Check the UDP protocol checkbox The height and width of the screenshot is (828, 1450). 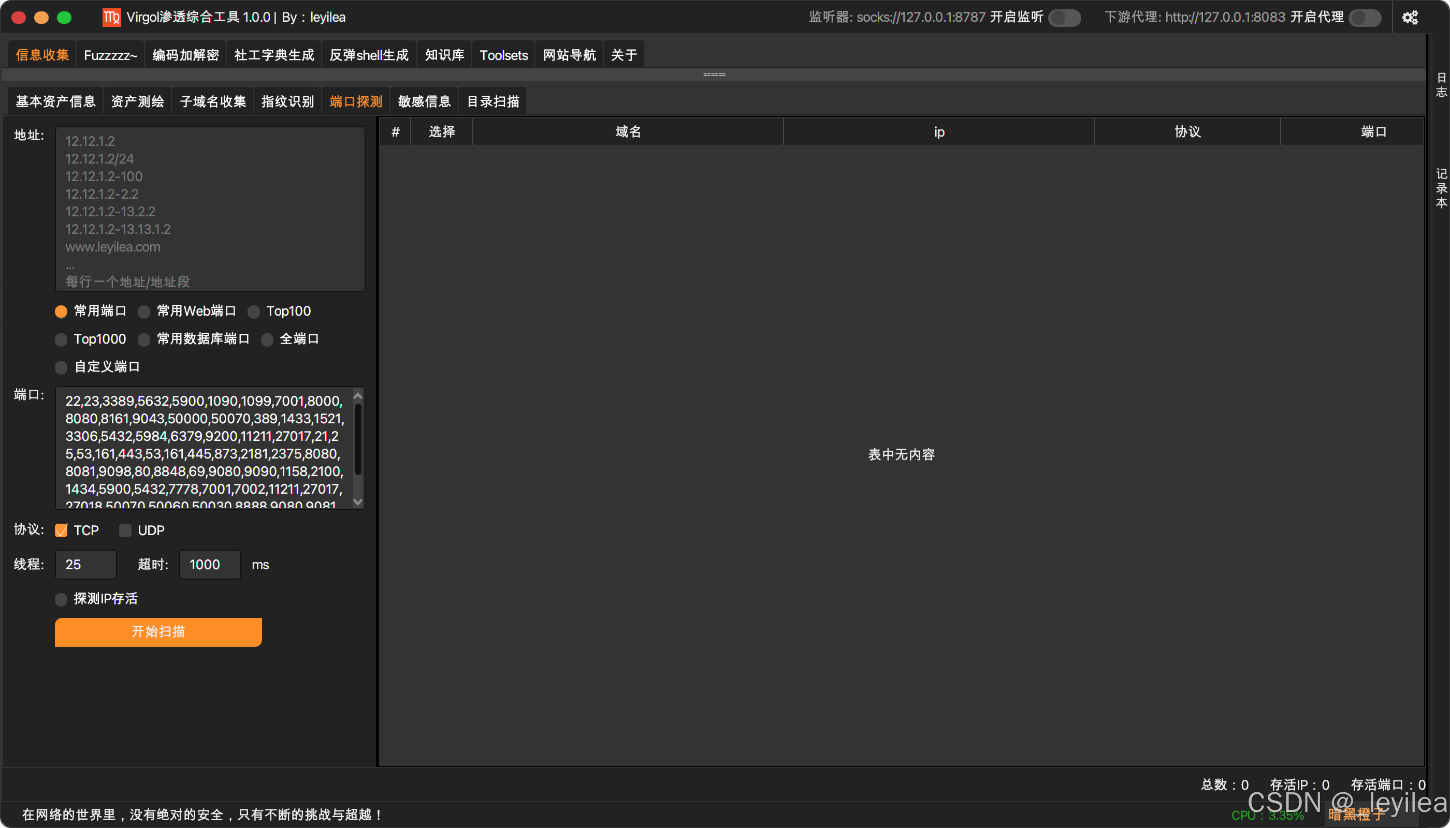125,530
